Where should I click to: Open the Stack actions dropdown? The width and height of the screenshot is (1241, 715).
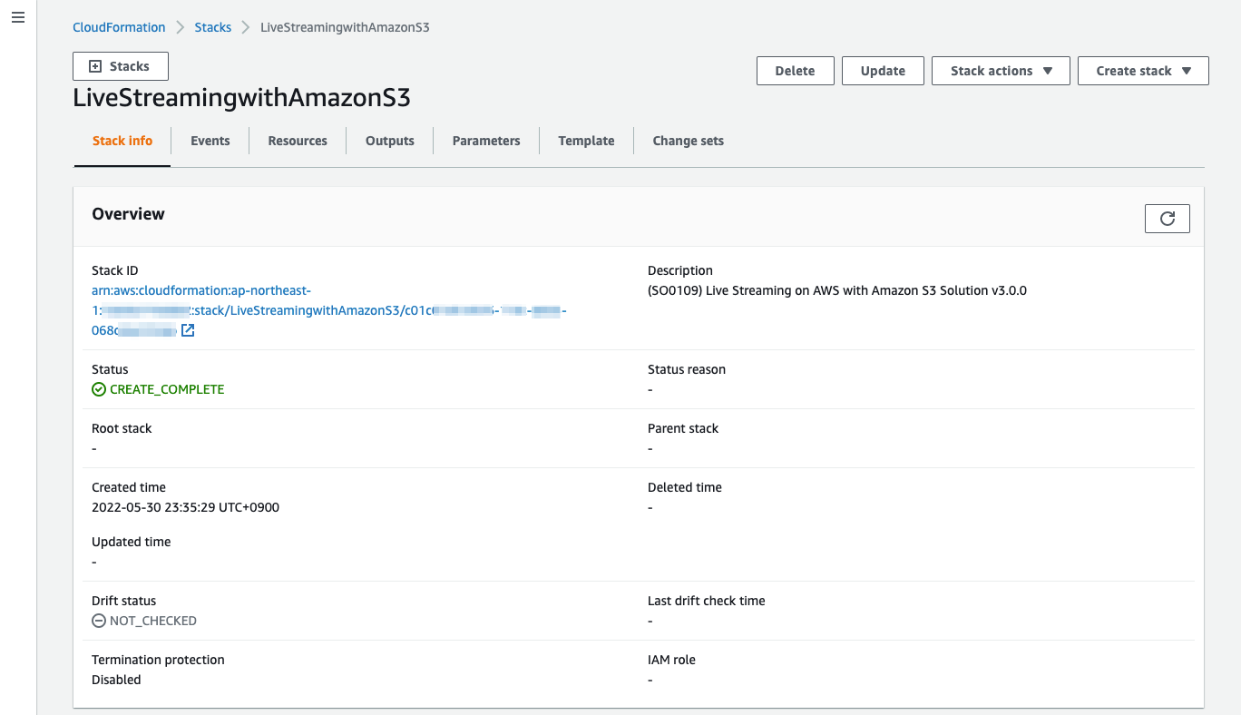tap(1001, 71)
